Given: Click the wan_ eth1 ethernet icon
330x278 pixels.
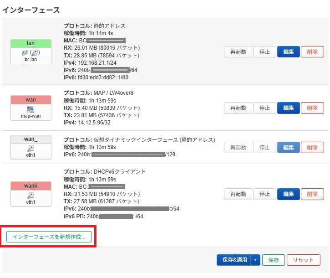Looking at the screenshot, I should [x=30, y=148].
